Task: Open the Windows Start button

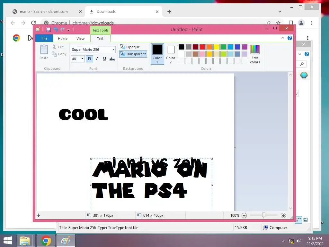Action: (x=8, y=241)
